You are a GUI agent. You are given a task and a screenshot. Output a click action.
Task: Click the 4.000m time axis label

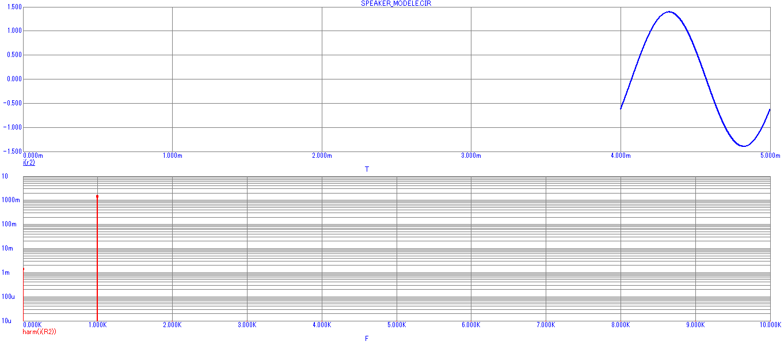point(621,156)
